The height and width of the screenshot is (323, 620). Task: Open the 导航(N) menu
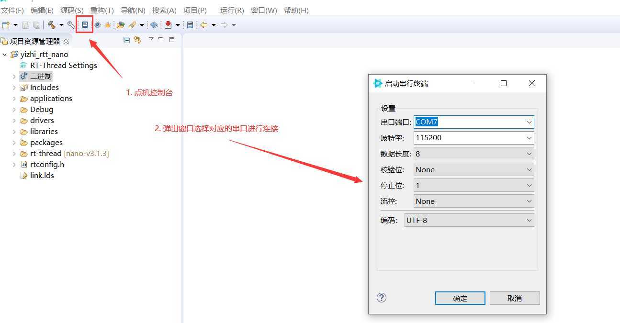click(133, 10)
